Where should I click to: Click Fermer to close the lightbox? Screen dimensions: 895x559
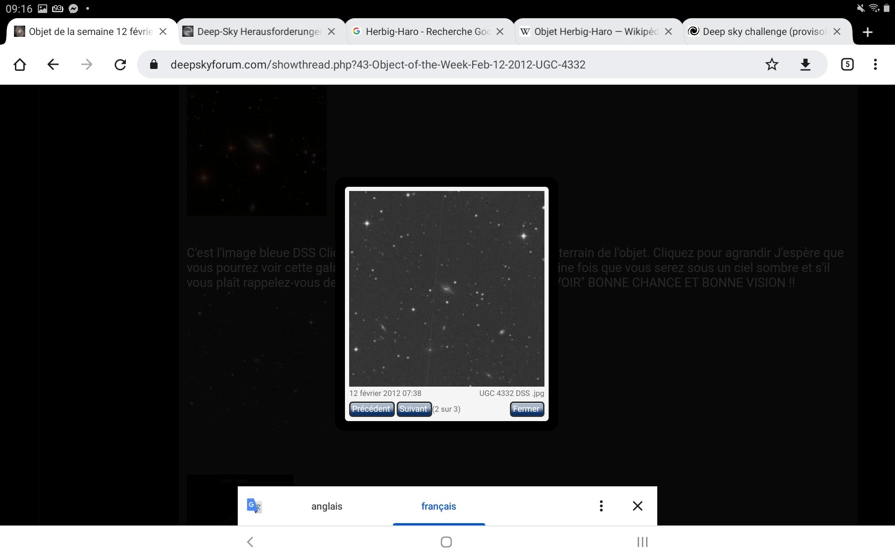point(527,409)
